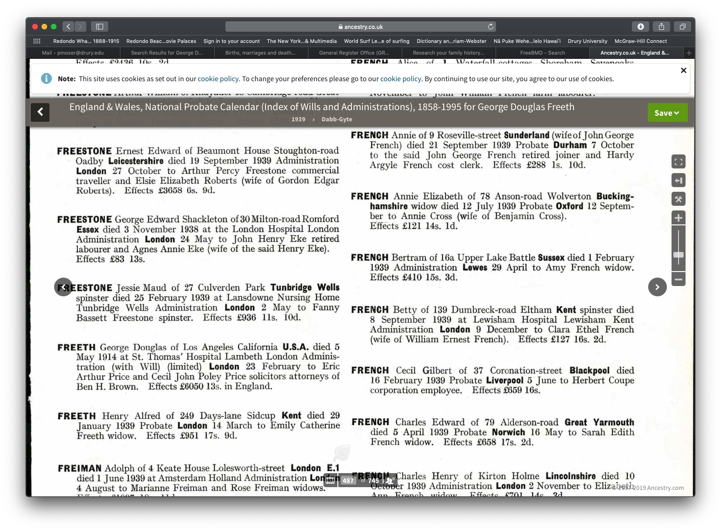This screenshot has width=721, height=531.
Task: Switch to the FreeBMD - Search tab
Action: 542,53
